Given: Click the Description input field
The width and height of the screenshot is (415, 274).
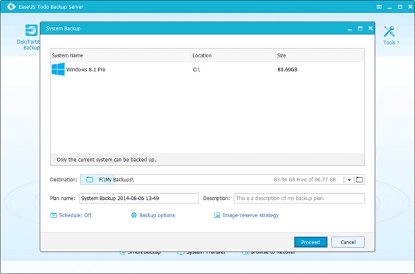Looking at the screenshot, I should 299,198.
